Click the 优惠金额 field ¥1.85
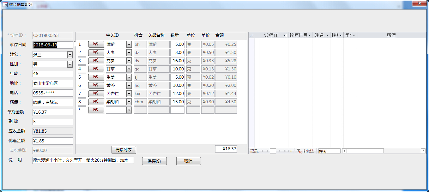The width and height of the screenshot is (429, 192). click(x=52, y=141)
